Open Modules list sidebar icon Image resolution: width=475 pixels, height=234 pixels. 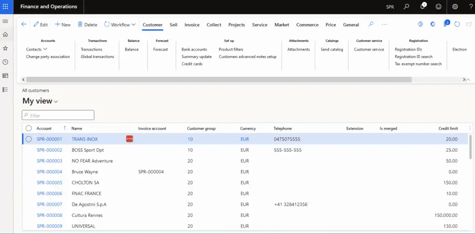5,89
